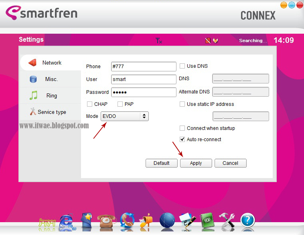This screenshot has width=304, height=235.
Task: Click the User name input field
Action: click(x=144, y=79)
